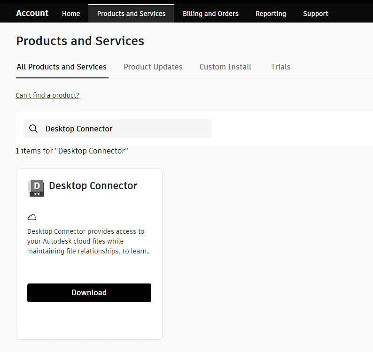
Task: Open the Reporting menu item
Action: point(271,14)
